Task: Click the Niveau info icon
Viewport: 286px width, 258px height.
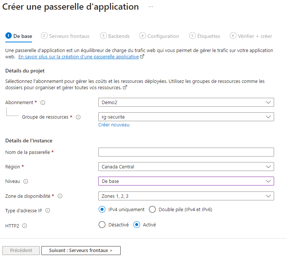Action: pyautogui.click(x=26, y=181)
